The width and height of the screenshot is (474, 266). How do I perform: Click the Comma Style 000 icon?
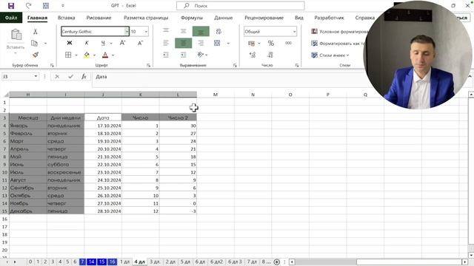[288, 43]
